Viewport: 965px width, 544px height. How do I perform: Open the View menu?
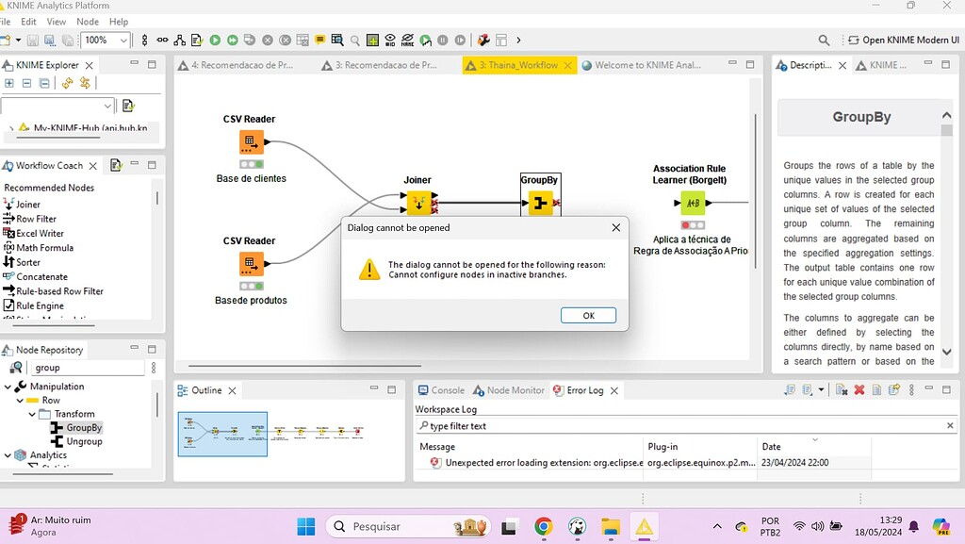(56, 22)
